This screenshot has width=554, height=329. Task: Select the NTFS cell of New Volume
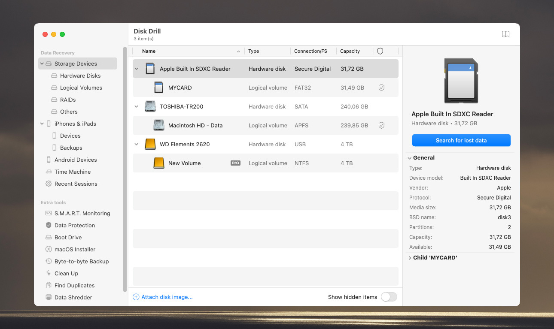(301, 163)
